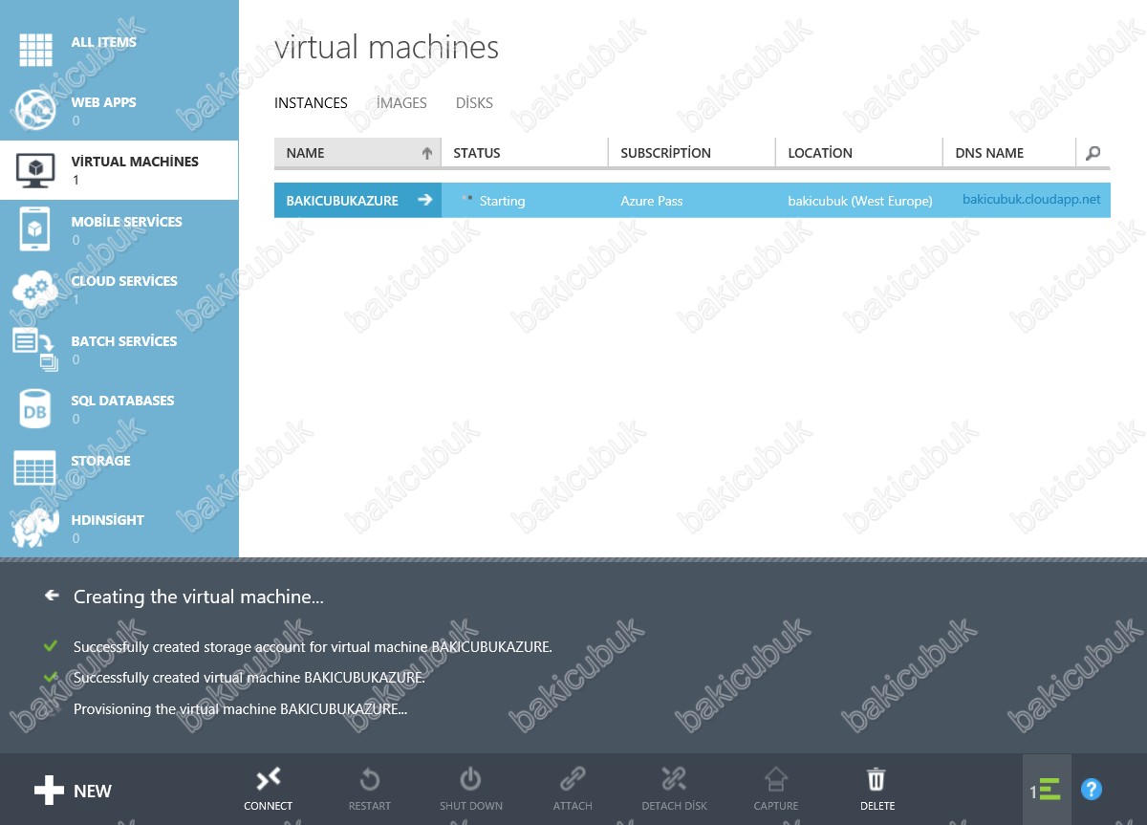
Task: Open Storage table icon
Action: click(x=35, y=468)
